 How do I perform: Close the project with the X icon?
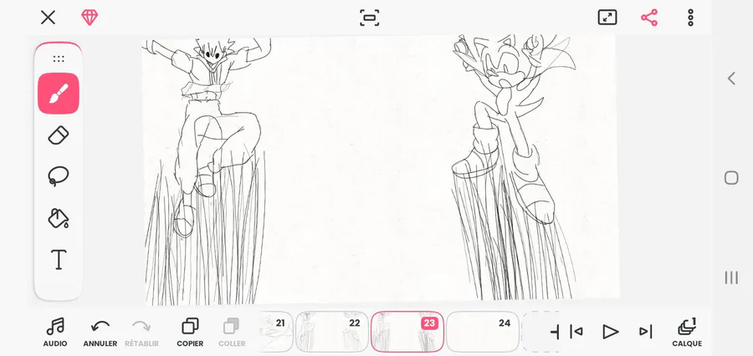[48, 18]
